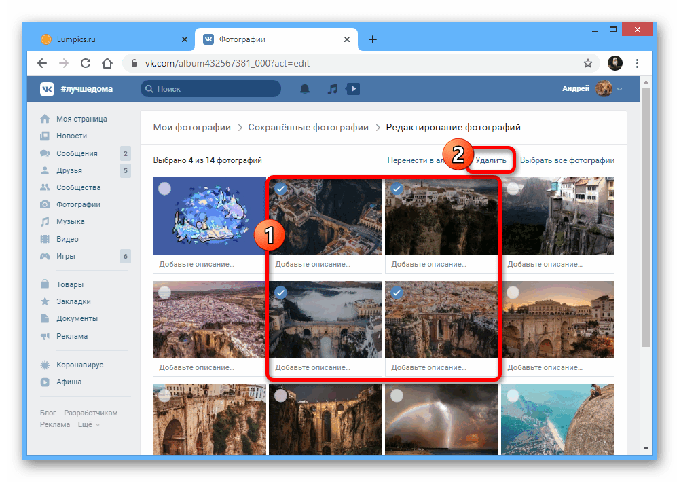Click the Закладки star icon in the sidebar
Viewport: 679px width, 482px height.
point(45,301)
